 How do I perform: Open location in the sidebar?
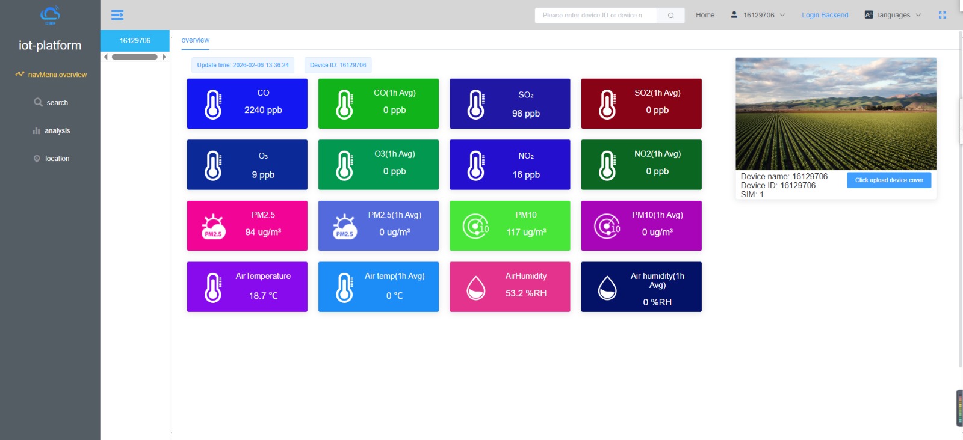point(51,159)
